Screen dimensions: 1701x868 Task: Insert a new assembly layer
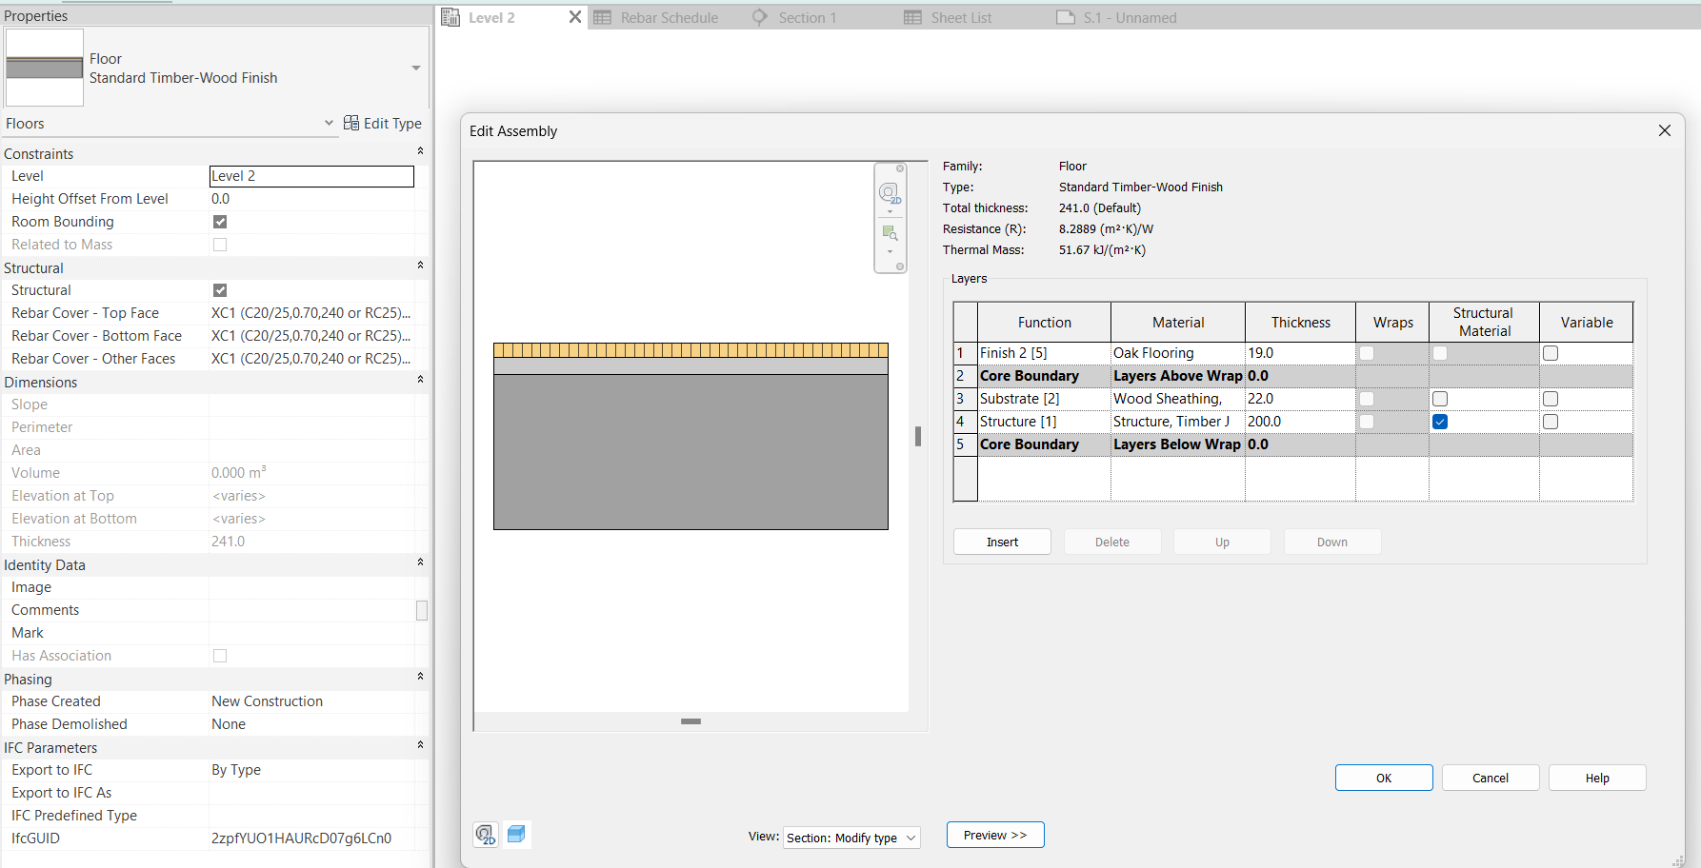1002,541
